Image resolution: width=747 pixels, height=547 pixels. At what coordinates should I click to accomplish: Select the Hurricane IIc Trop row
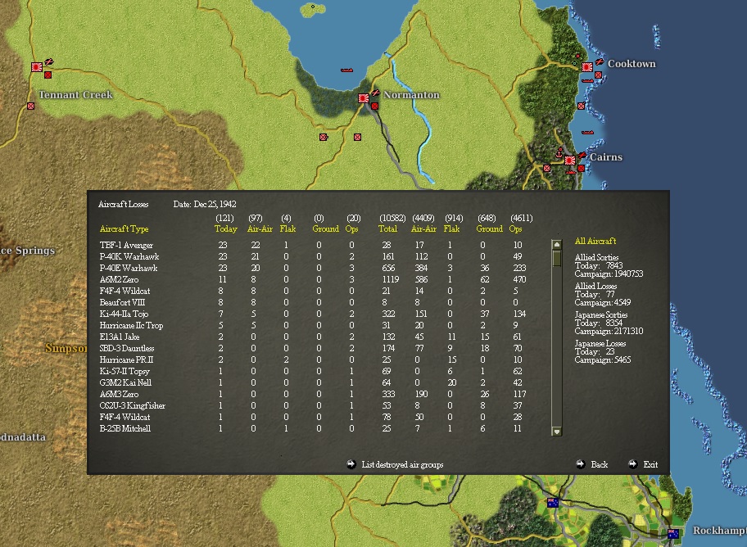[x=315, y=325]
